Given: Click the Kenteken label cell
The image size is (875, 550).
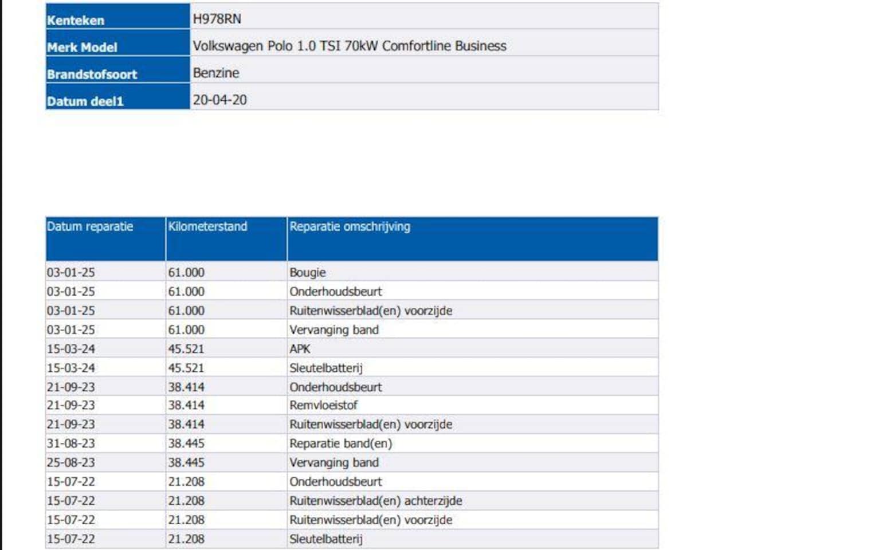Looking at the screenshot, I should 76,20.
